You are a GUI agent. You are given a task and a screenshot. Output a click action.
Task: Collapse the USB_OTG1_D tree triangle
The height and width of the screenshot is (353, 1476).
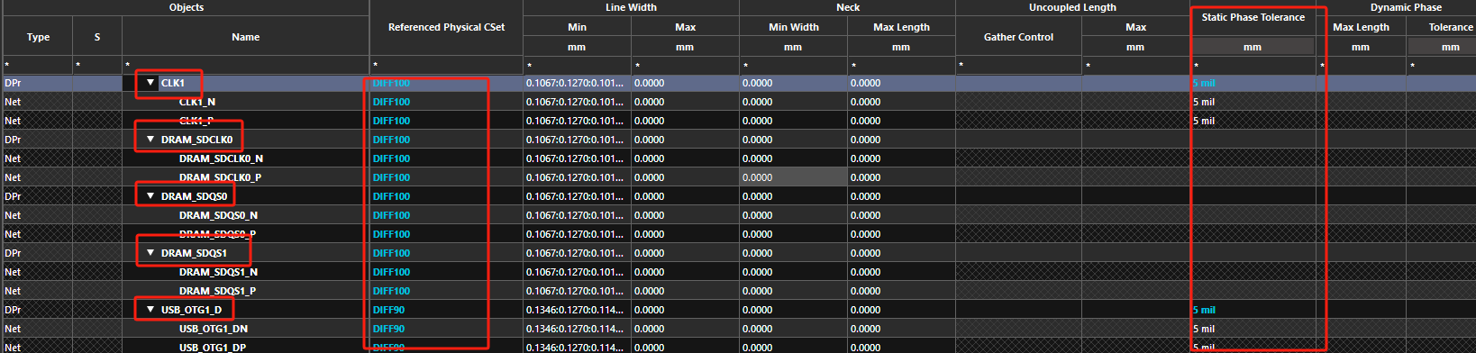[150, 310]
